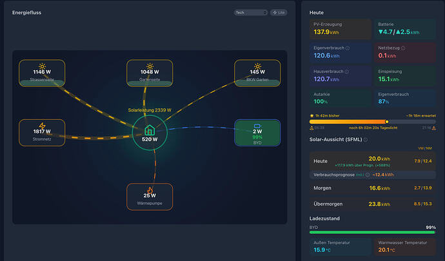The width and height of the screenshot is (445, 261).
Task: Open the Einspeisung card
Action: pos(405,76)
